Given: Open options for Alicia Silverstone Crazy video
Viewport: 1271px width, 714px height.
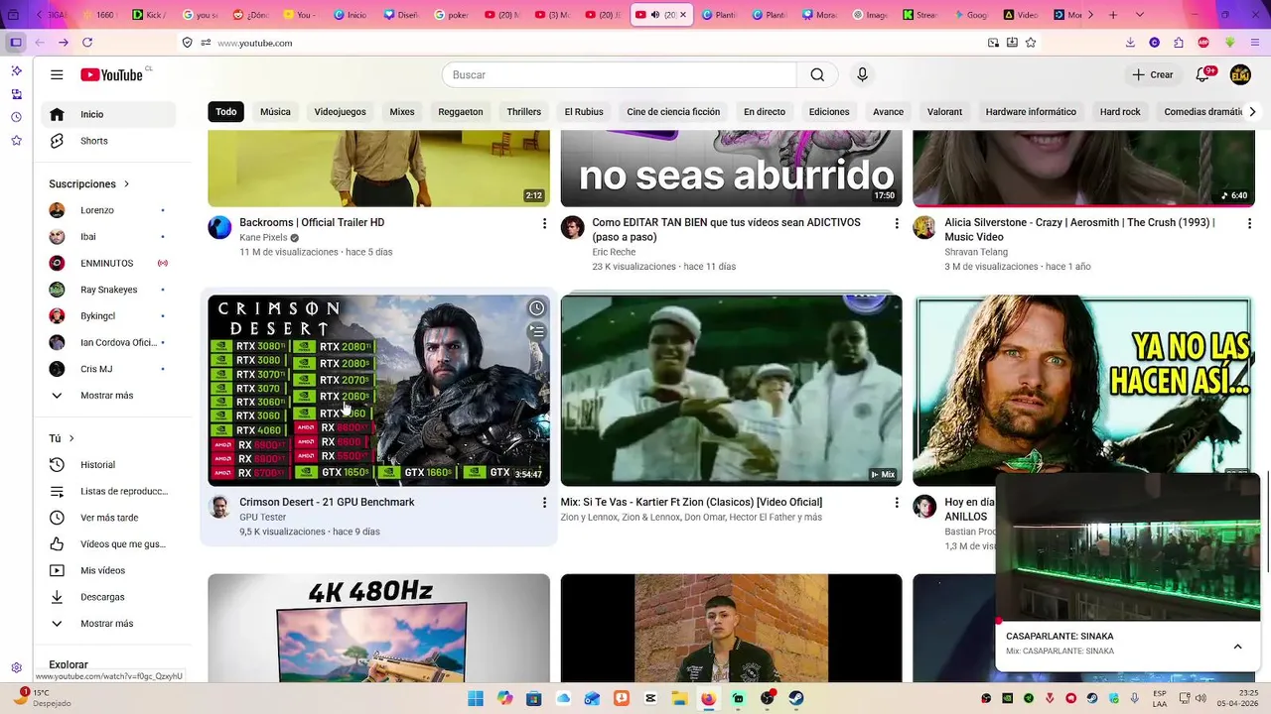Looking at the screenshot, I should (1249, 223).
